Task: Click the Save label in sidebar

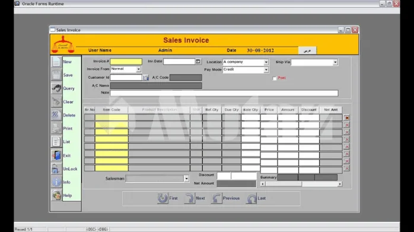Action: (x=68, y=75)
